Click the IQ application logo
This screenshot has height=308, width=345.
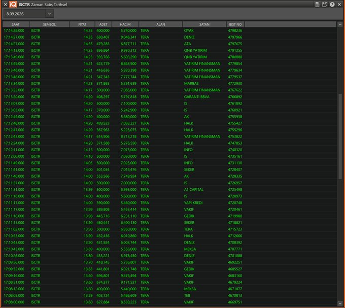coord(13,5)
